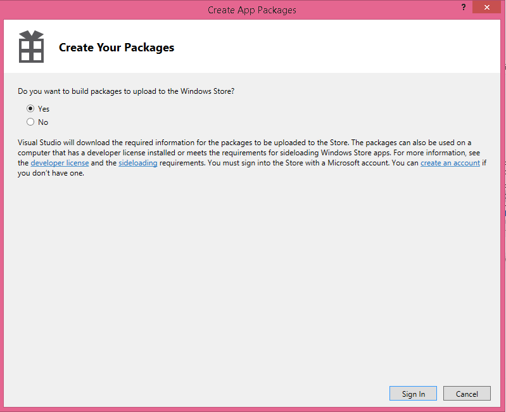This screenshot has width=506, height=412.
Task: Open the sideloading requirements link
Action: pos(138,163)
